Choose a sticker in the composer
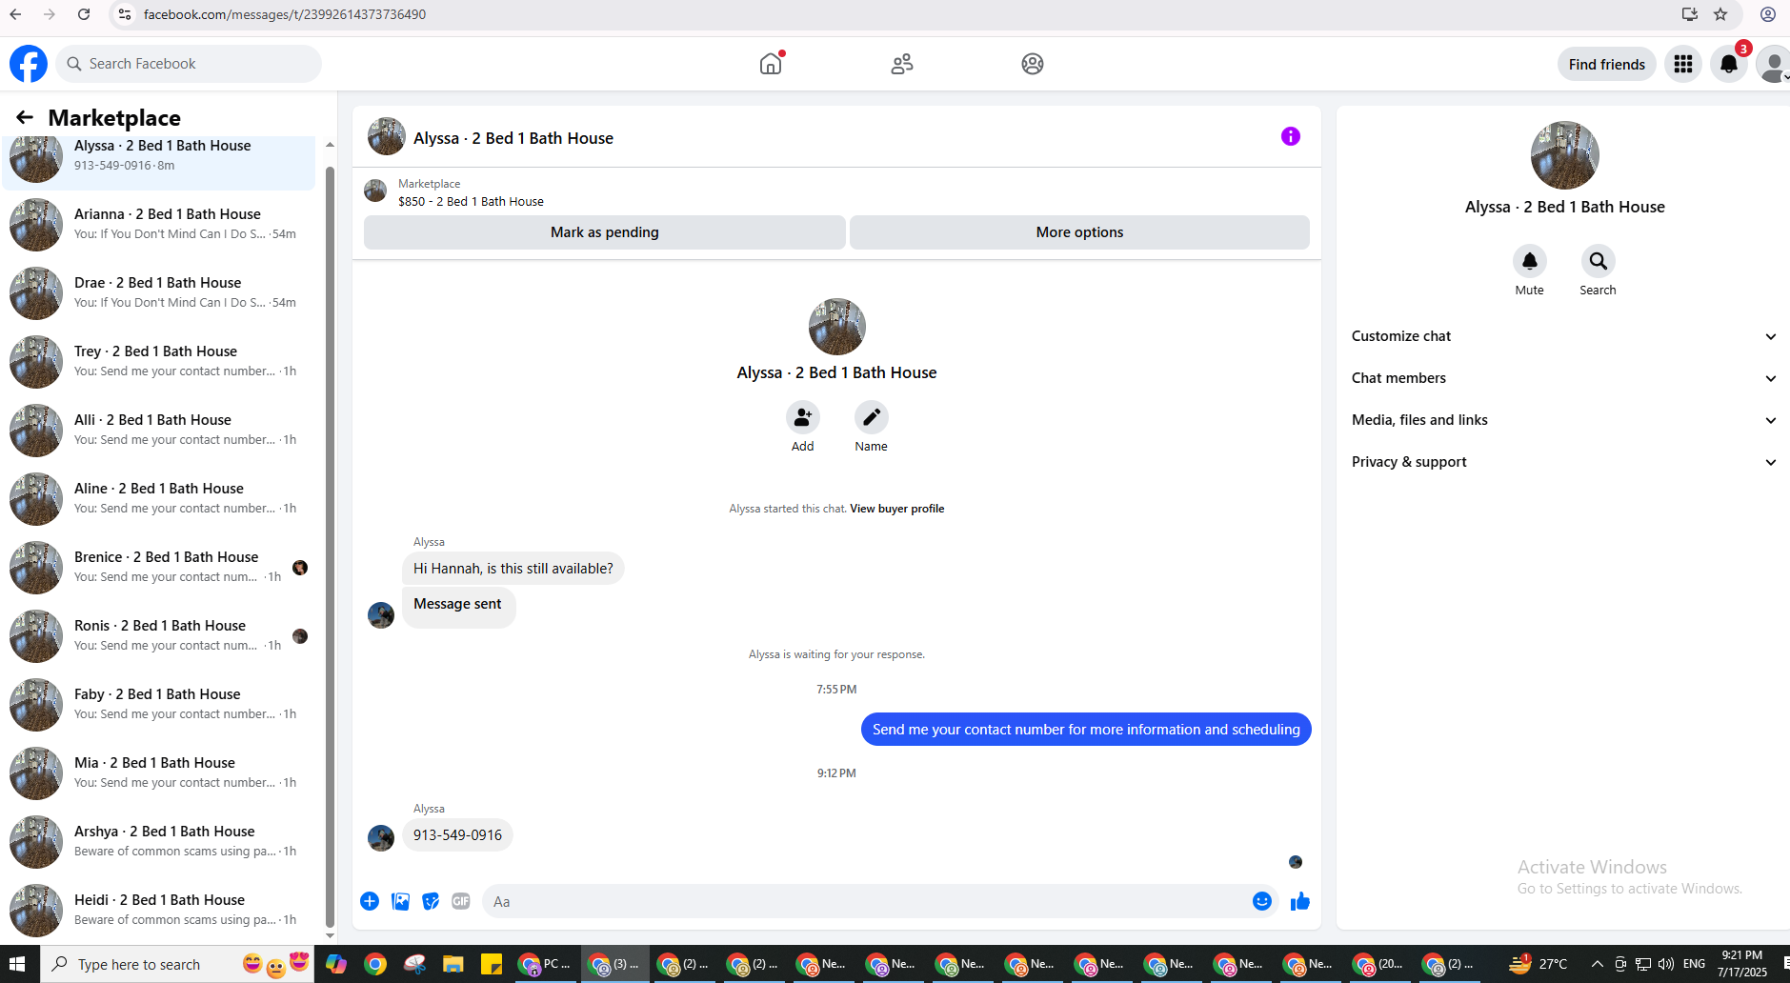Viewport: 1790px width, 983px height. [431, 901]
